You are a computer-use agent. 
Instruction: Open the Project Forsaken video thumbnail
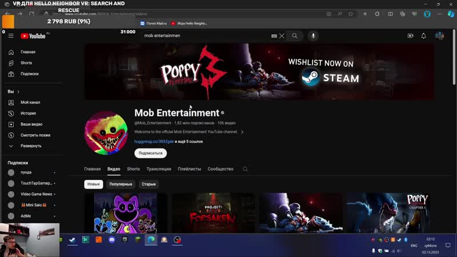pos(213,212)
